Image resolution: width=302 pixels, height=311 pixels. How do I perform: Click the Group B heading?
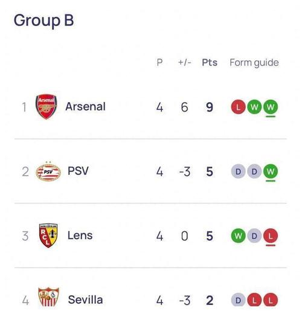(x=43, y=21)
